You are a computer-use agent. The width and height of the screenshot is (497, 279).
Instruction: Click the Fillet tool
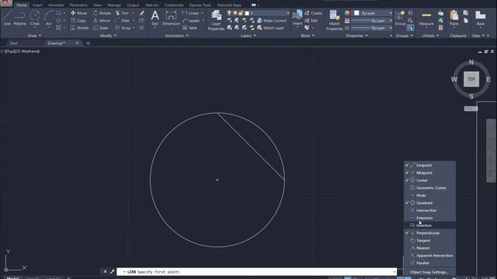123,21
